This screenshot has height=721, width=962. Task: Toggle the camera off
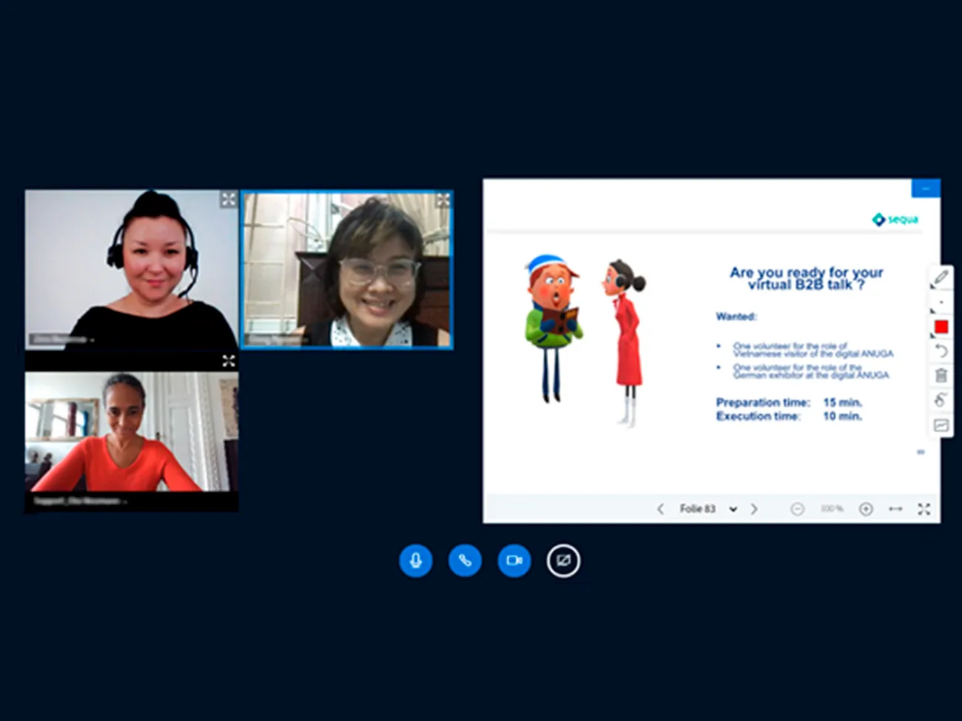[x=514, y=561]
